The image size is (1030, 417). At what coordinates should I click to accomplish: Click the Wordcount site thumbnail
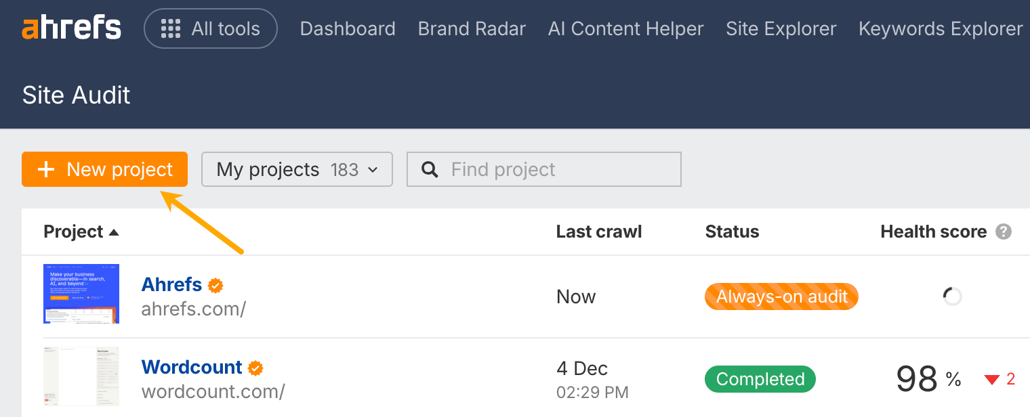click(x=81, y=376)
